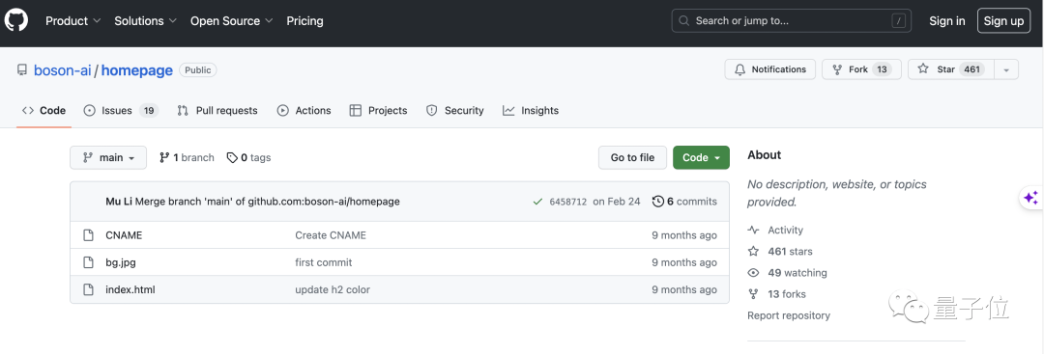
Task: Click the purple sparkle assistant icon
Action: [1030, 198]
